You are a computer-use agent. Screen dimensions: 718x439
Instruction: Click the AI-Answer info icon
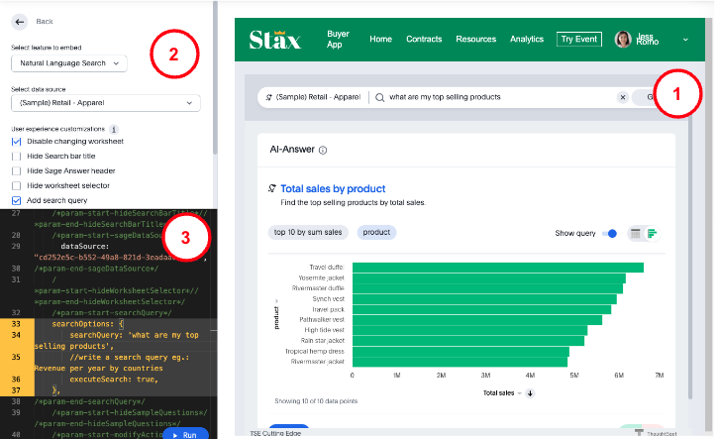pos(323,151)
